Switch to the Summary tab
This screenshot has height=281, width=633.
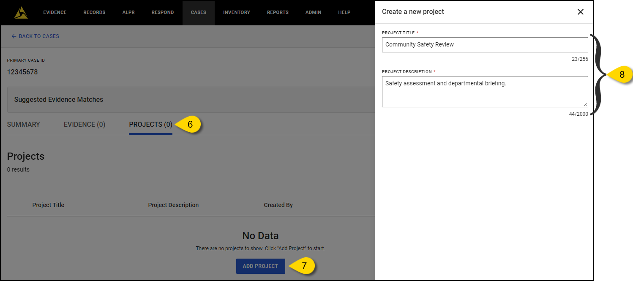tap(24, 125)
